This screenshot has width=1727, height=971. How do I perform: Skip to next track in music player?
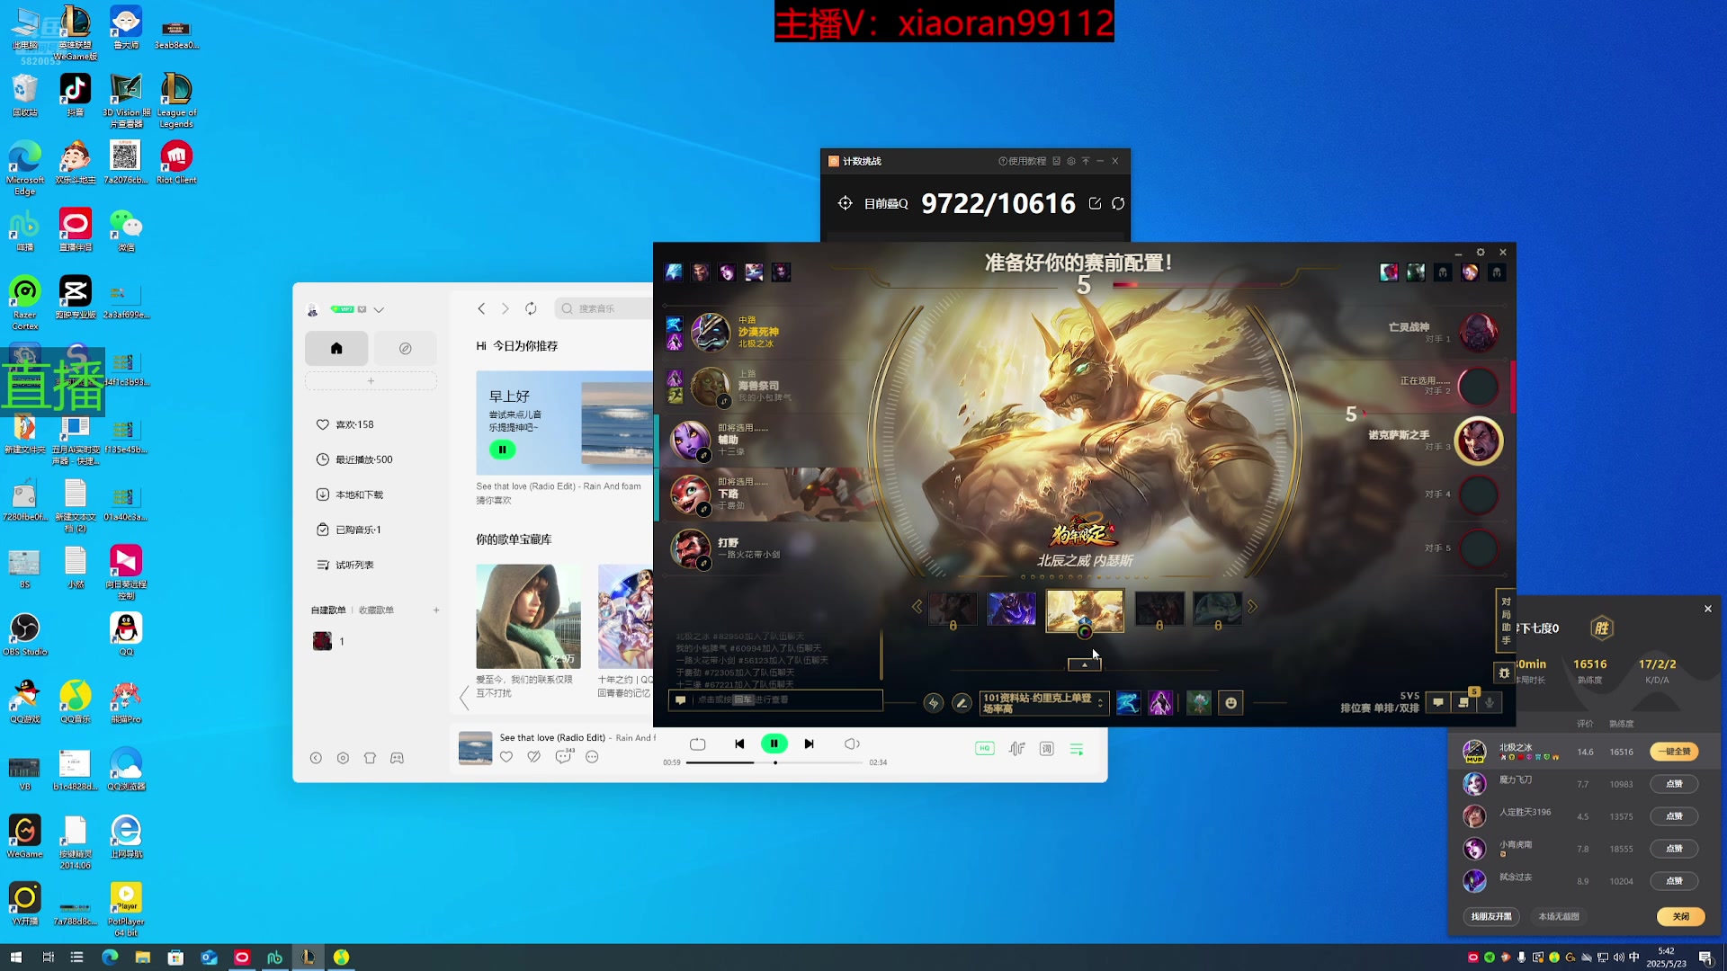click(x=809, y=744)
